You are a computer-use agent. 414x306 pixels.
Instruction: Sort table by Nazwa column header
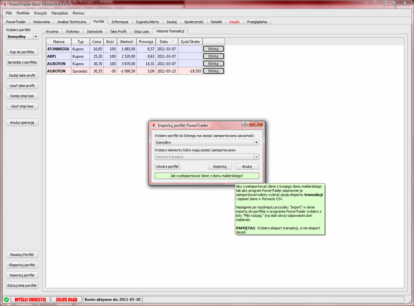[58, 41]
